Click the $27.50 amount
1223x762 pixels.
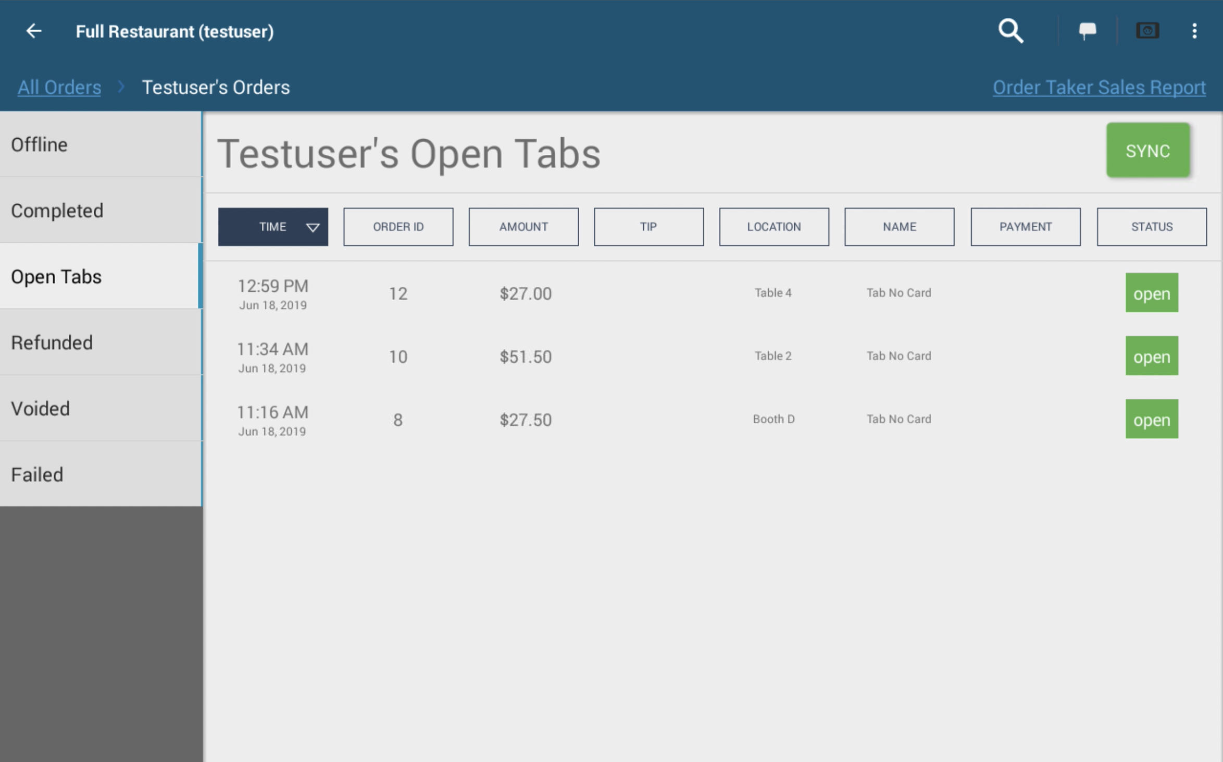click(526, 420)
